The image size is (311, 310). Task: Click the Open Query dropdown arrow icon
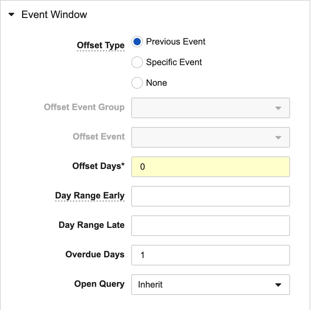278,285
